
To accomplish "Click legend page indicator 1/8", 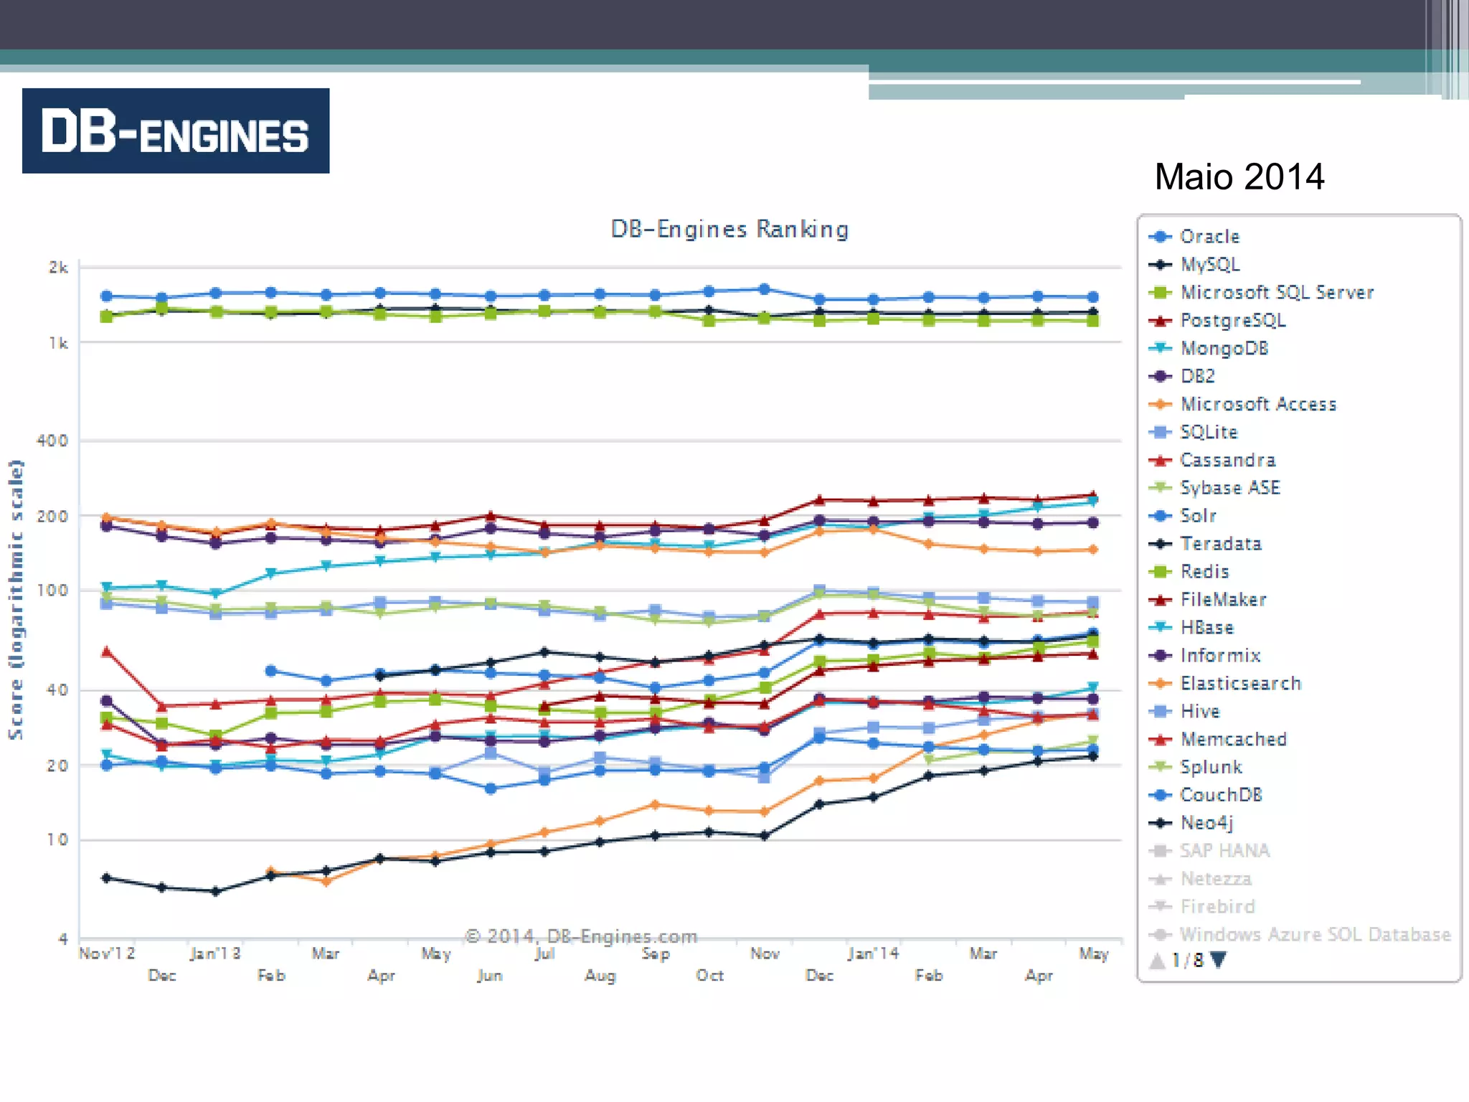I will tap(1187, 960).
